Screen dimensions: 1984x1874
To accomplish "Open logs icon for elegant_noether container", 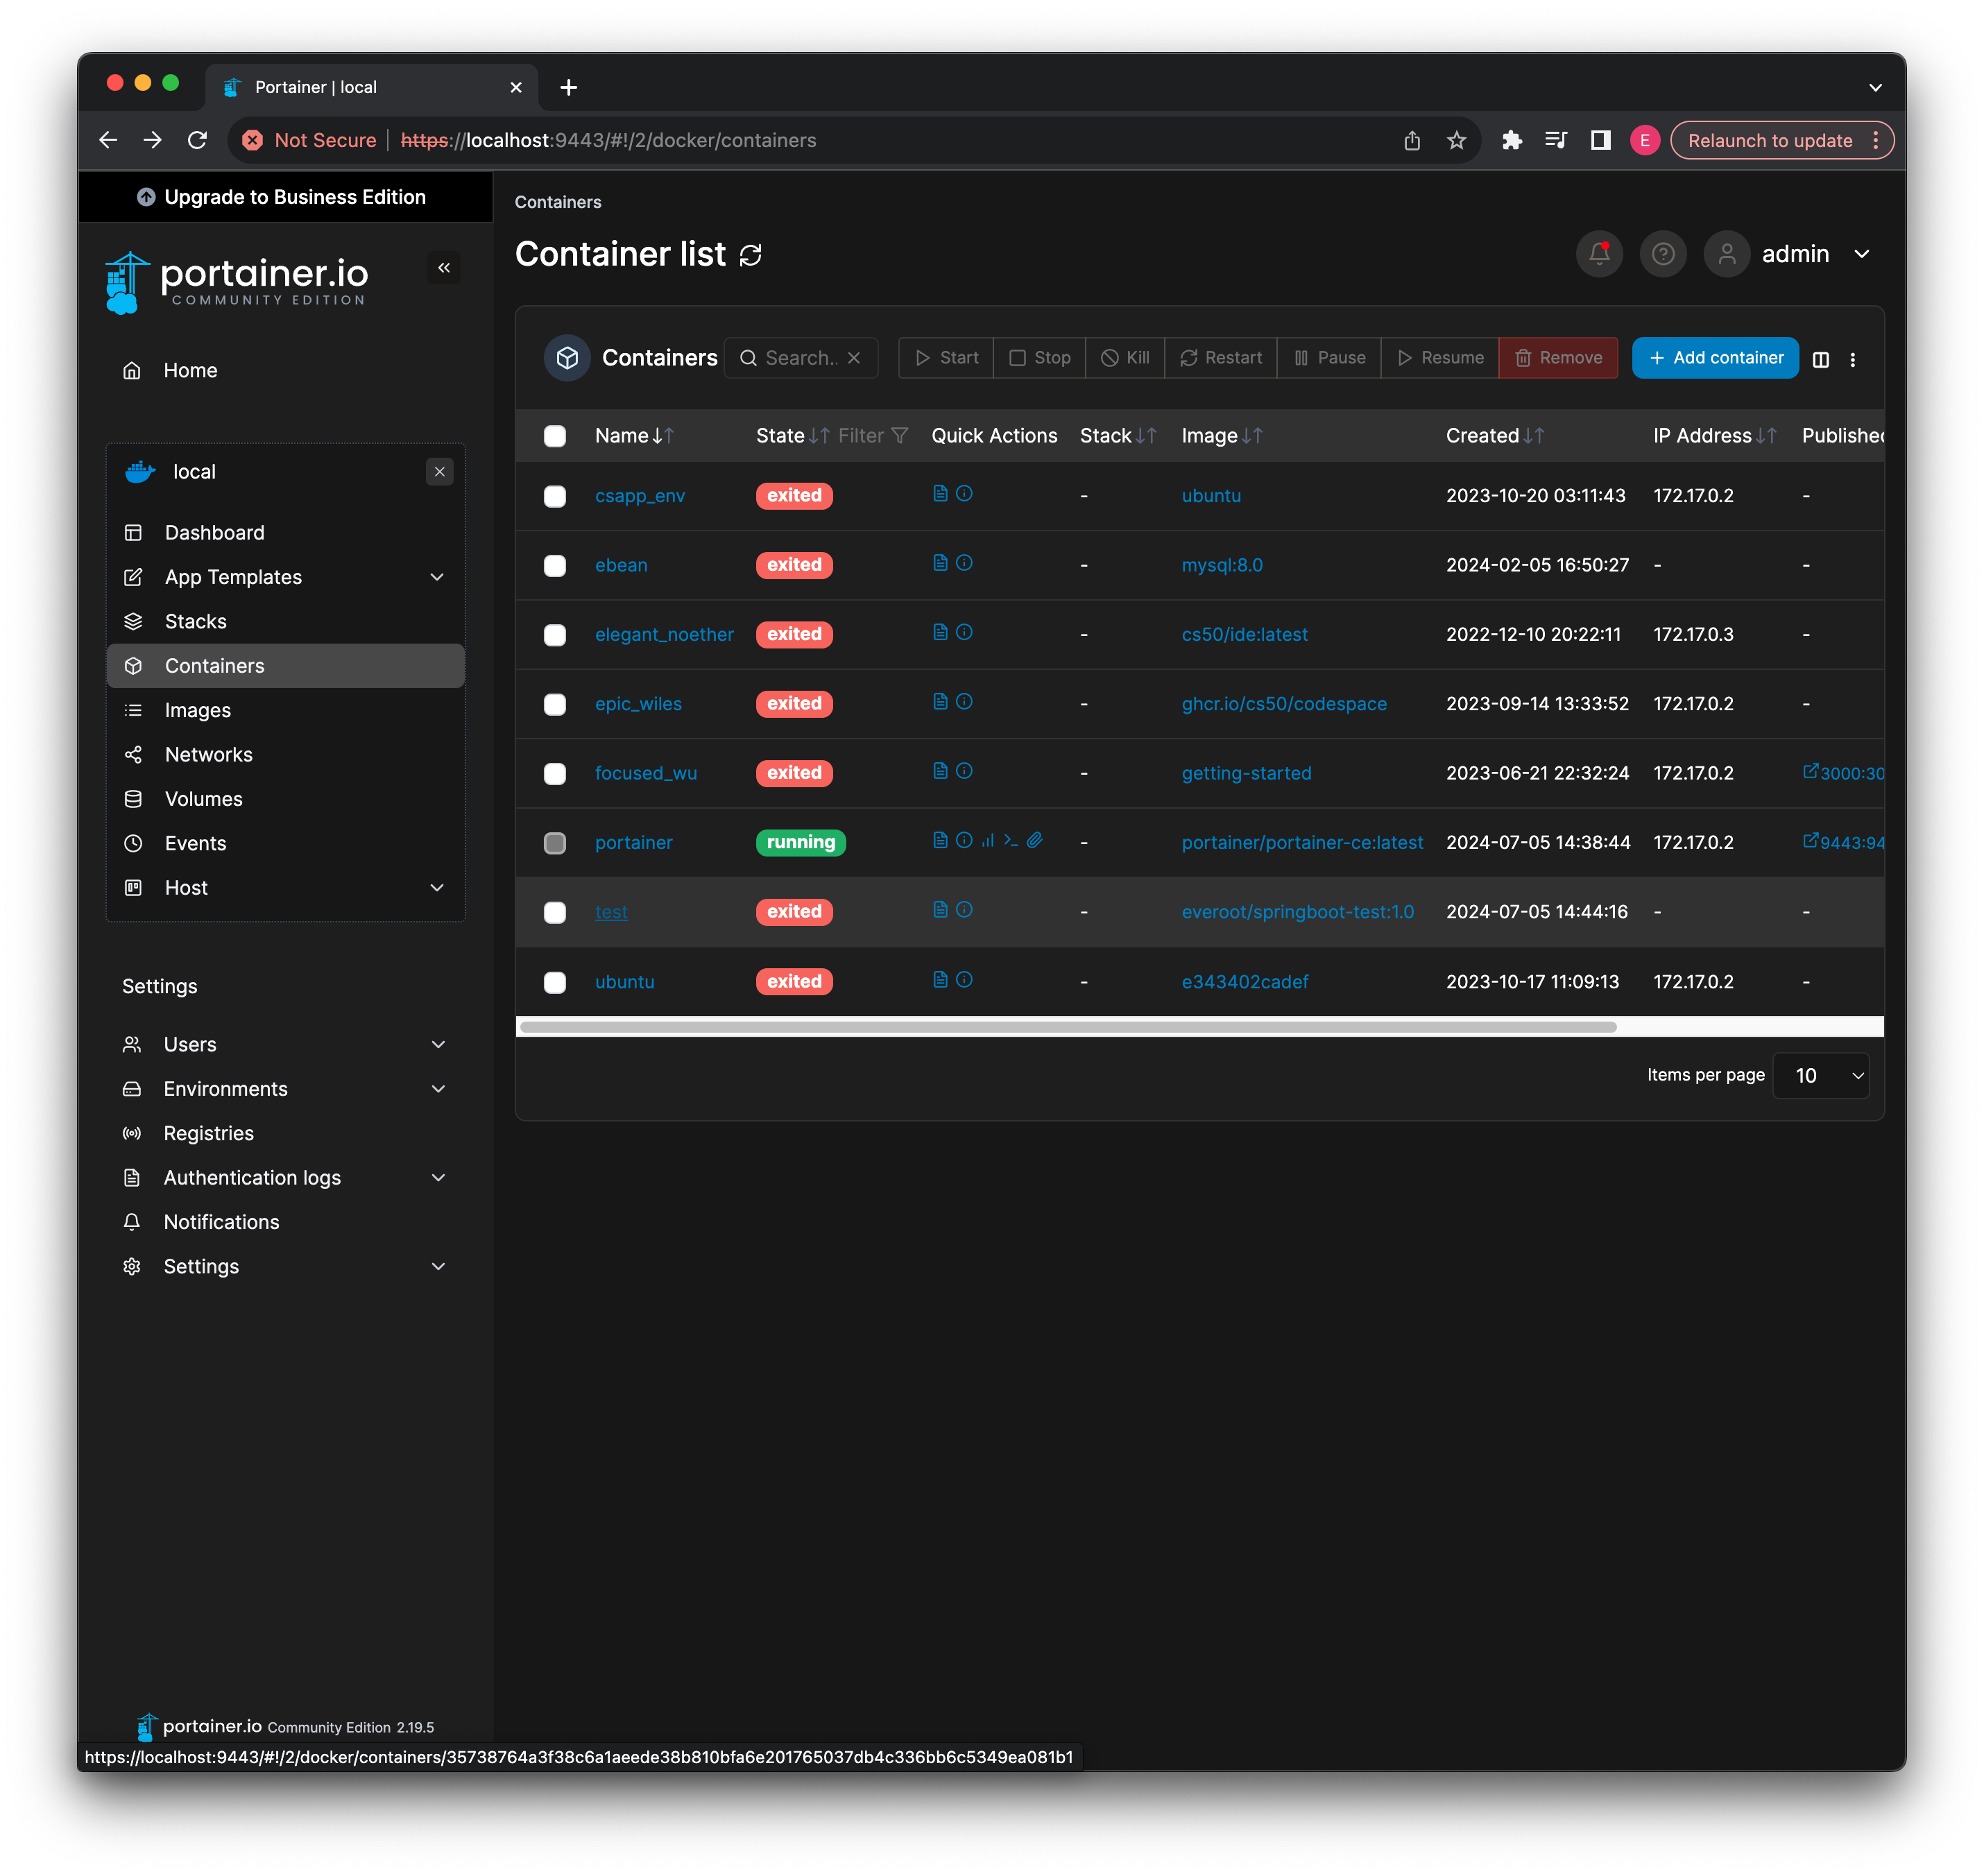I will click(x=939, y=633).
